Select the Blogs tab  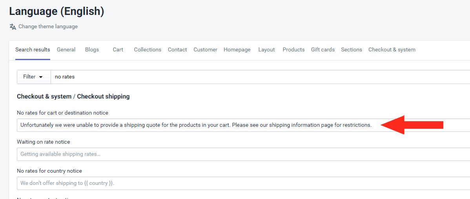coord(92,50)
